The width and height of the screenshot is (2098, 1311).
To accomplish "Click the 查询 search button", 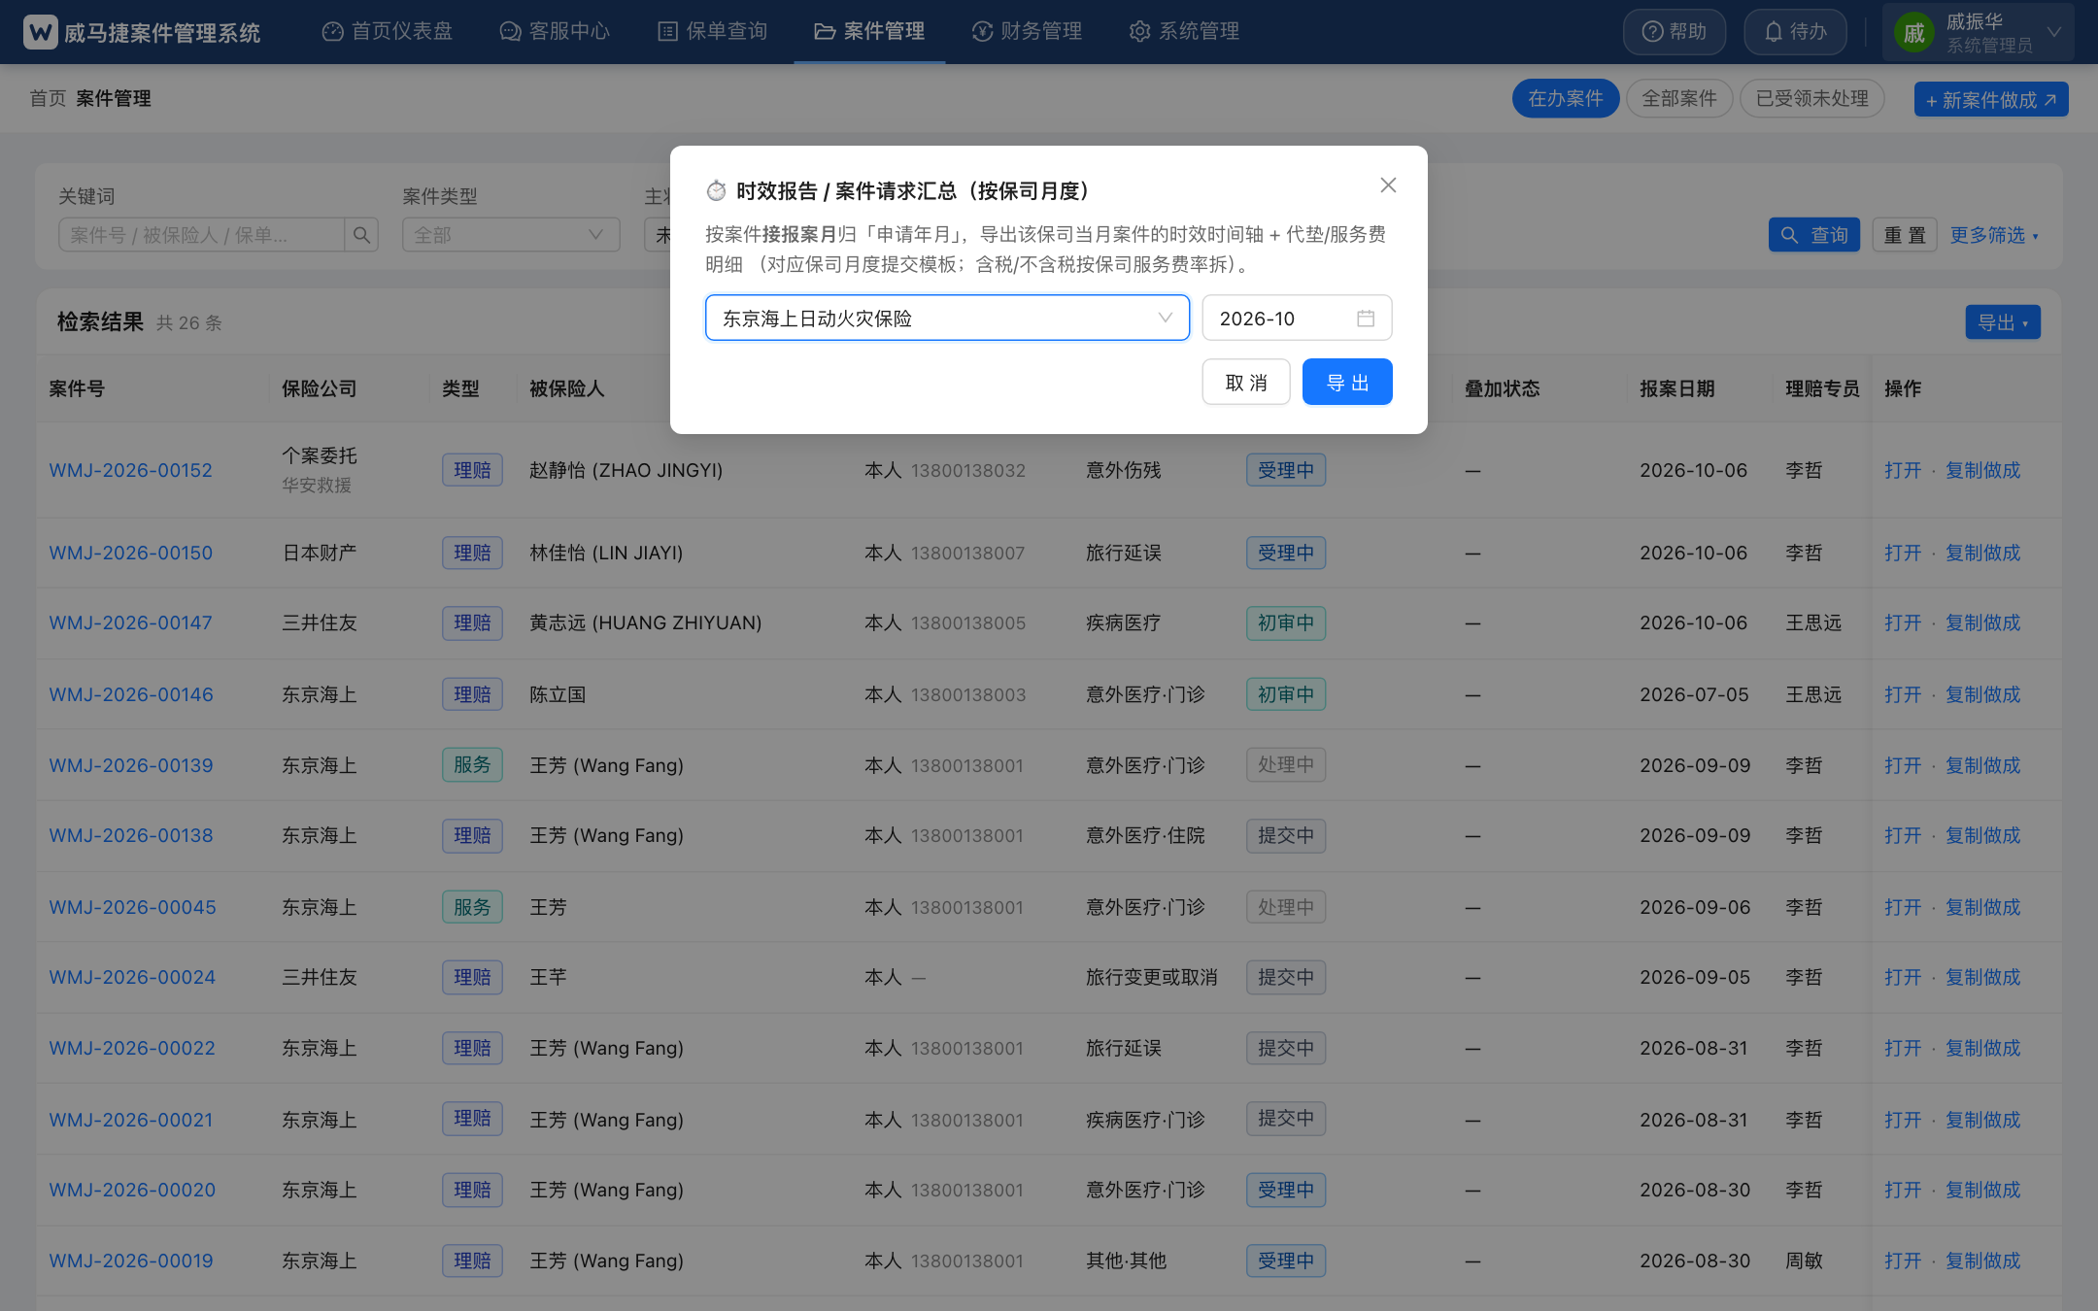I will click(1813, 235).
